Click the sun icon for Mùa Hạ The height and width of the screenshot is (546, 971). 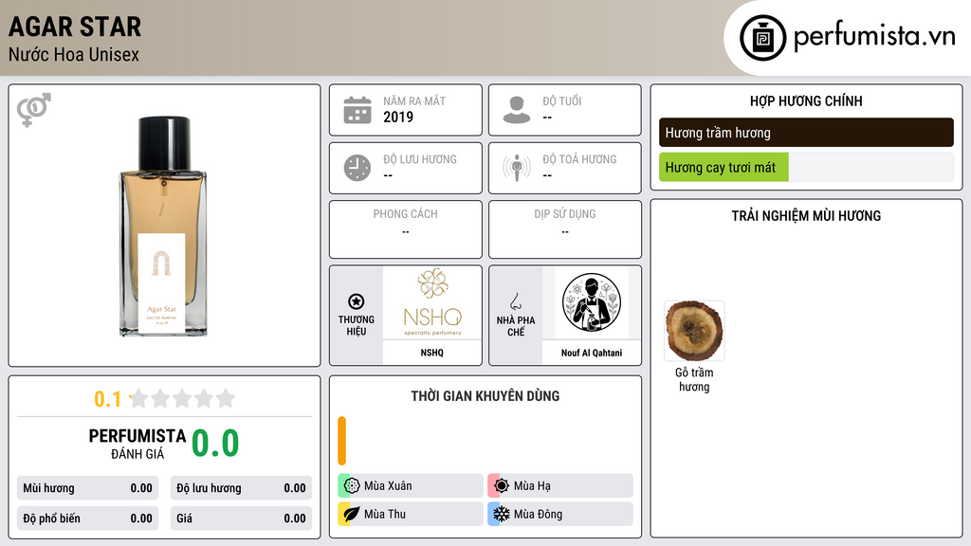pos(502,486)
